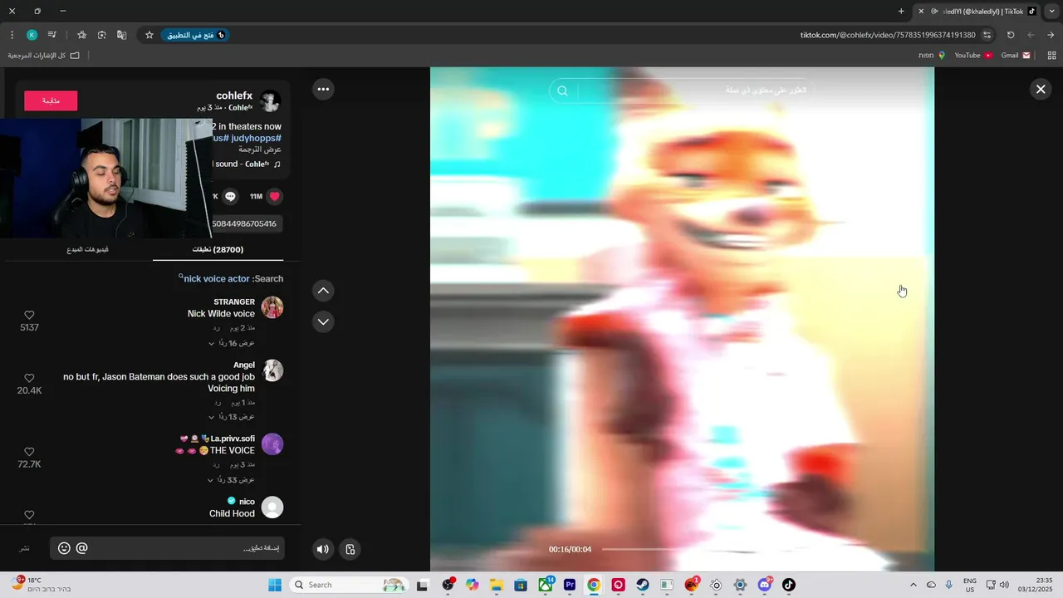Open the Windows Start menu
Image resolution: width=1063 pixels, height=598 pixels.
275,585
